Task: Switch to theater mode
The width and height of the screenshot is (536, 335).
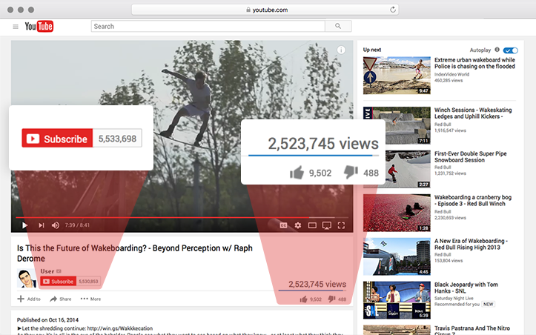Action: coord(312,225)
